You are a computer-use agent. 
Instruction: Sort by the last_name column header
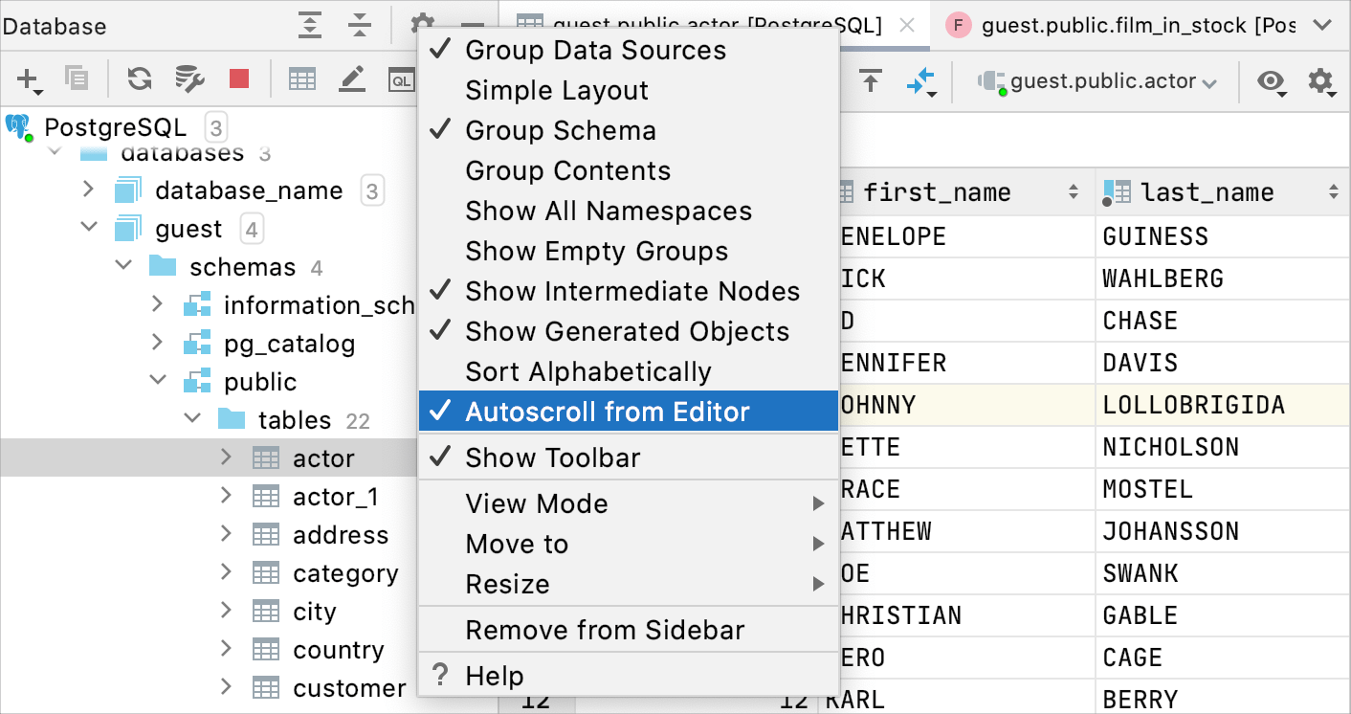pos(1207,192)
